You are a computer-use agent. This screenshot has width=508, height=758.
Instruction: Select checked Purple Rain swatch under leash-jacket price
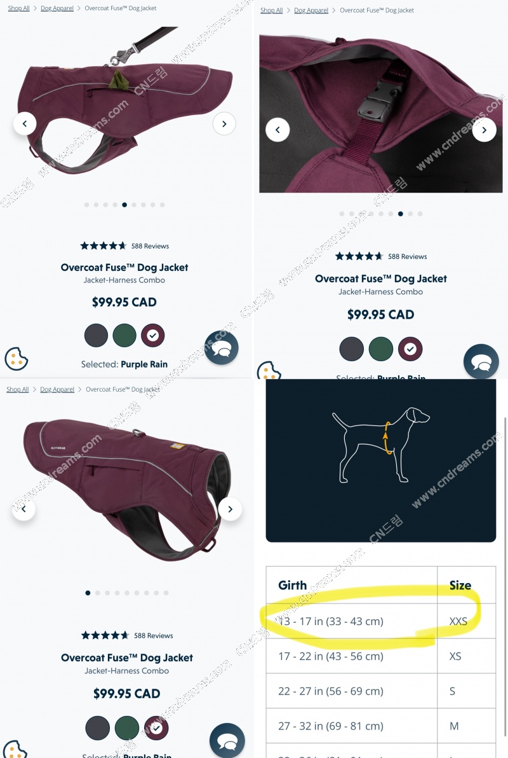click(153, 336)
